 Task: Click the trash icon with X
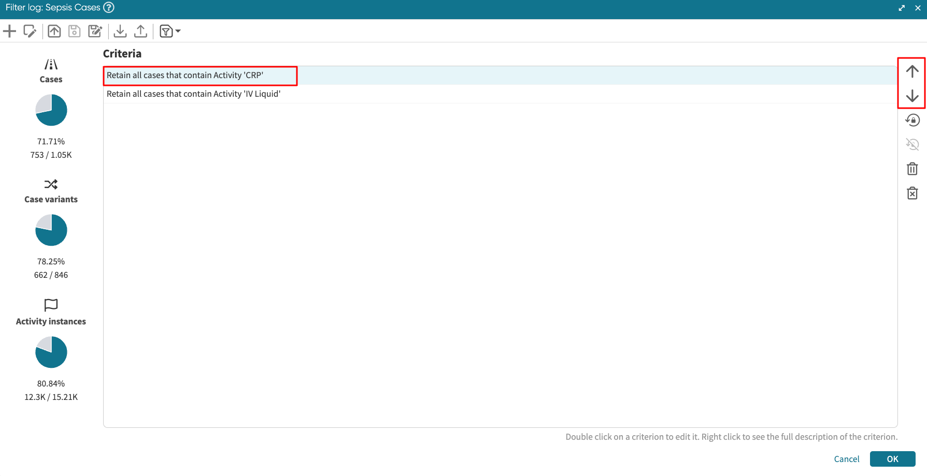912,194
